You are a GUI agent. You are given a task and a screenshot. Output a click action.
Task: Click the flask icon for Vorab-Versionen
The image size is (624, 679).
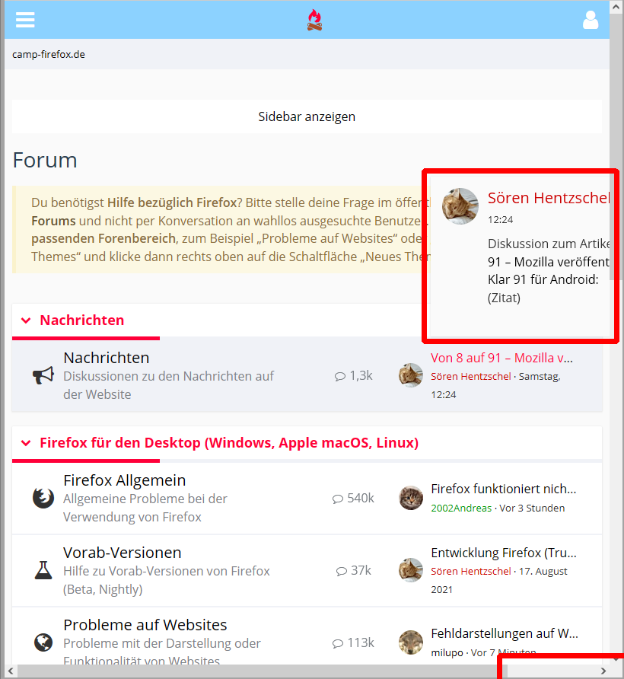43,570
